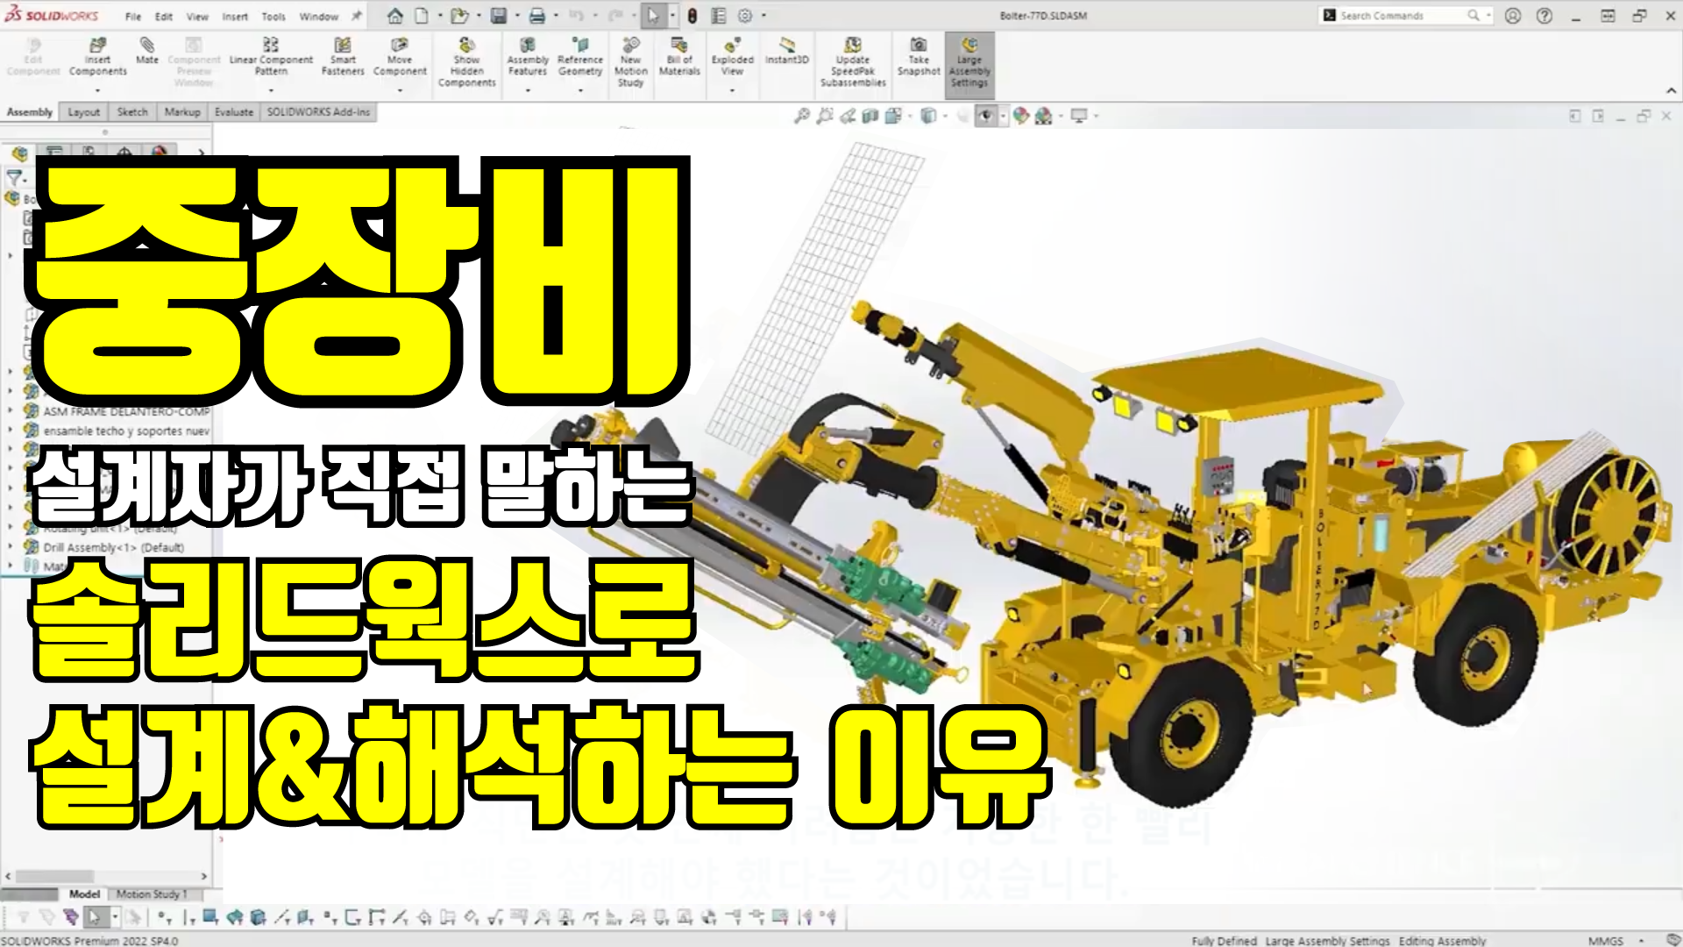Take Snapshot with the camera icon

tap(919, 57)
